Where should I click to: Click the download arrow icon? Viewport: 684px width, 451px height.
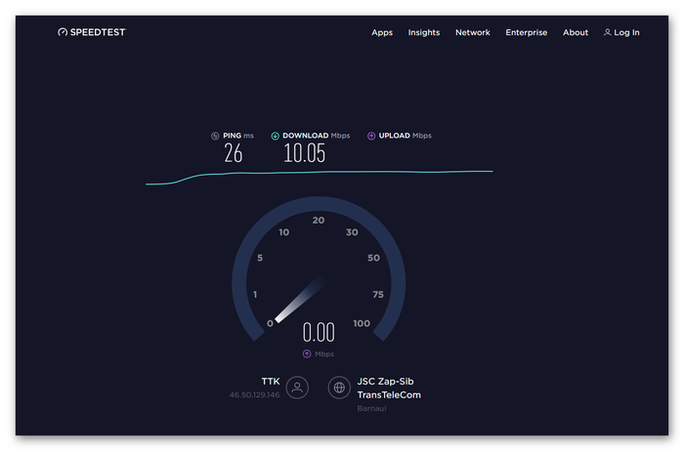(276, 136)
